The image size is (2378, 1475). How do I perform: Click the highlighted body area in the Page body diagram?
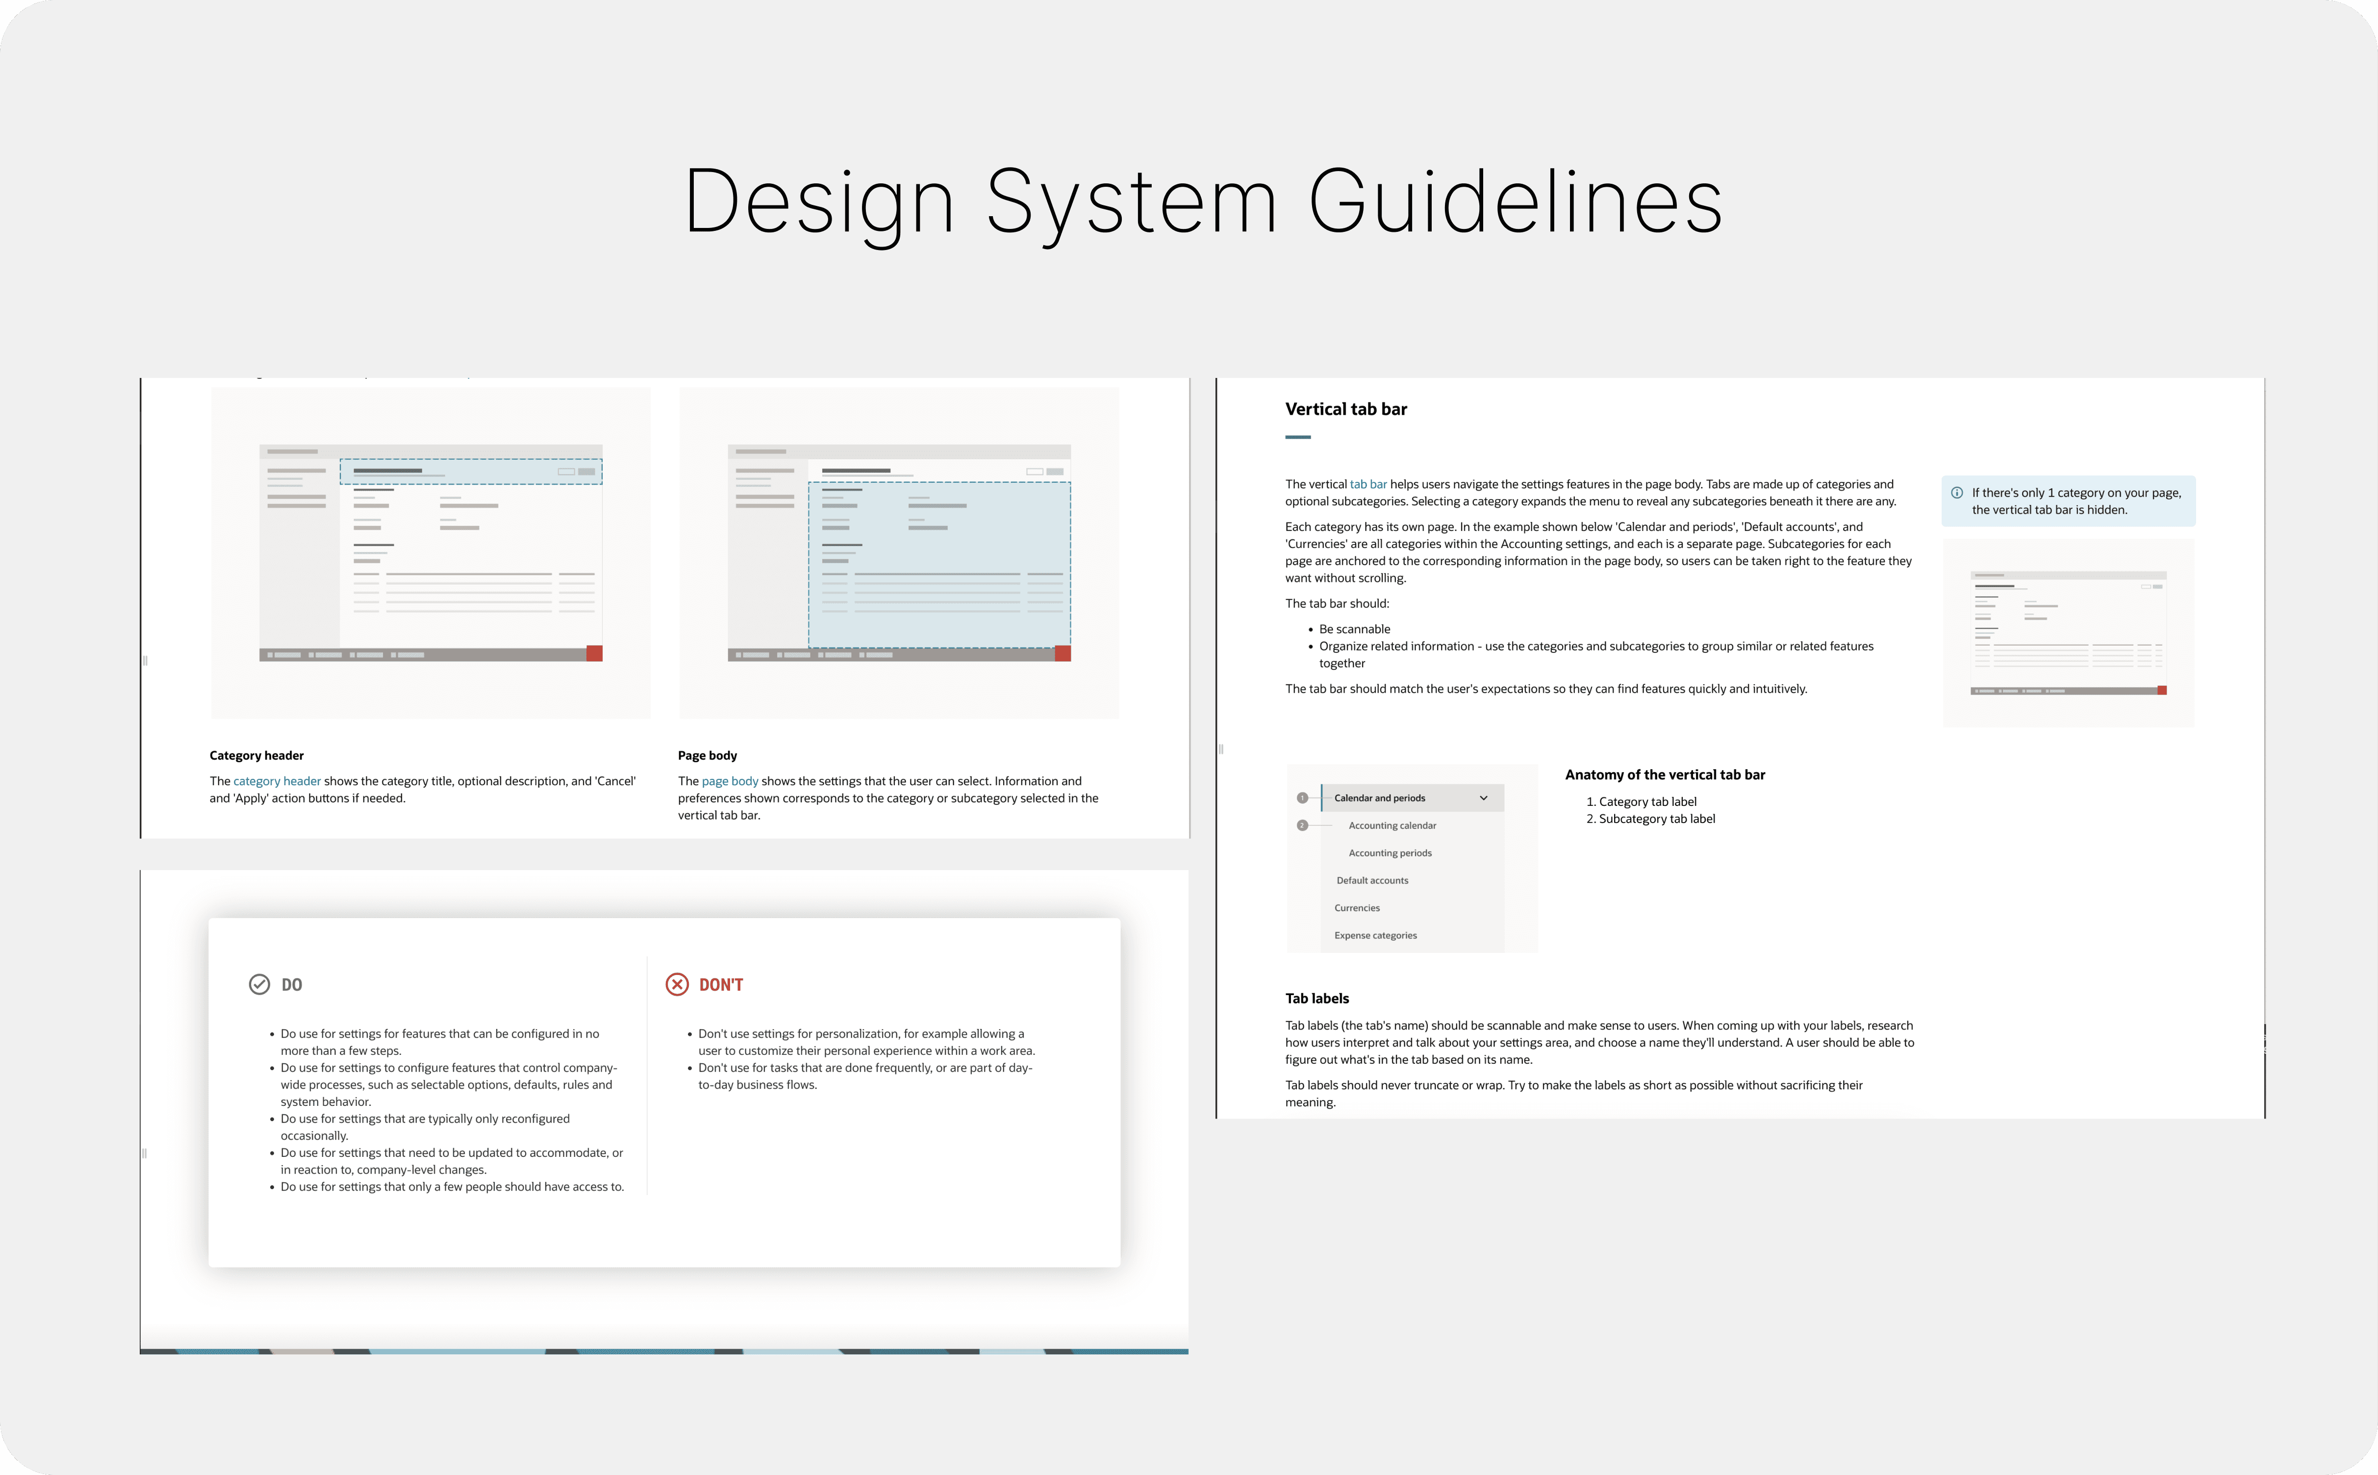tap(939, 564)
